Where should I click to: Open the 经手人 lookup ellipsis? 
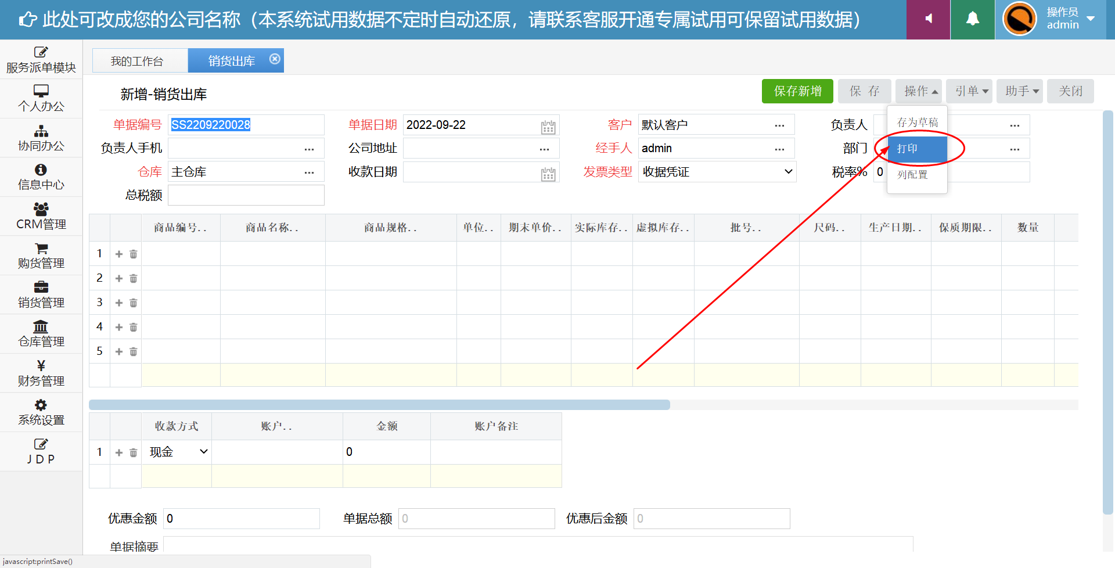coord(779,149)
